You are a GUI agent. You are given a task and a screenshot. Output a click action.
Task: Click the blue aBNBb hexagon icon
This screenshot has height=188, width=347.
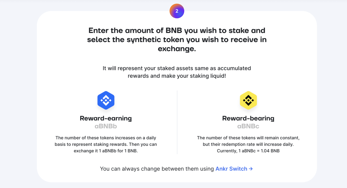click(106, 100)
